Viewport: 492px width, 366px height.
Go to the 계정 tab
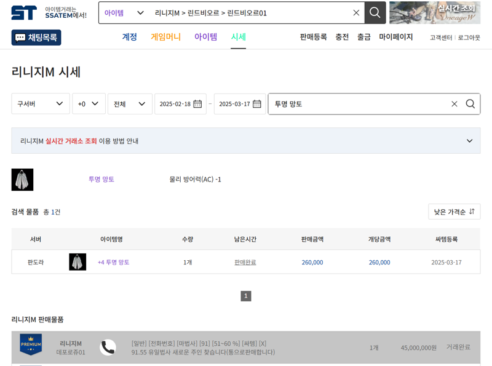click(x=130, y=37)
